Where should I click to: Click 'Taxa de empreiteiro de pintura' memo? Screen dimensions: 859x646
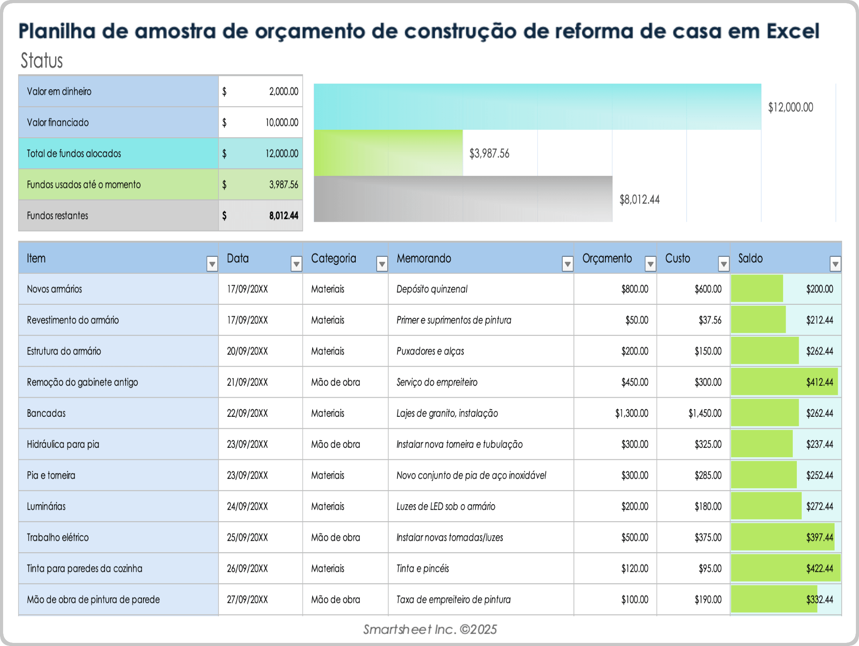453,600
